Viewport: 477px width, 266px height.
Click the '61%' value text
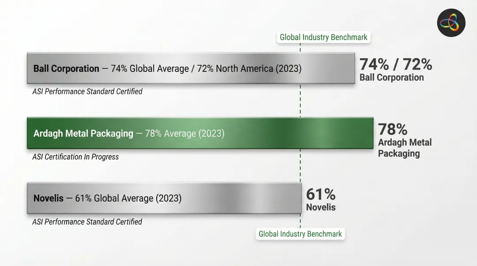pyautogui.click(x=321, y=194)
